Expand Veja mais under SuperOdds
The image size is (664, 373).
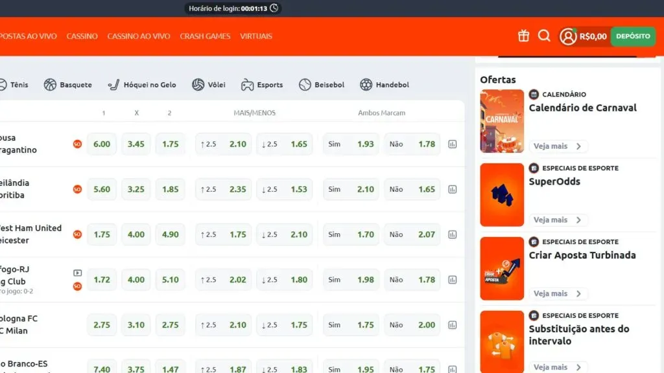[x=558, y=220]
